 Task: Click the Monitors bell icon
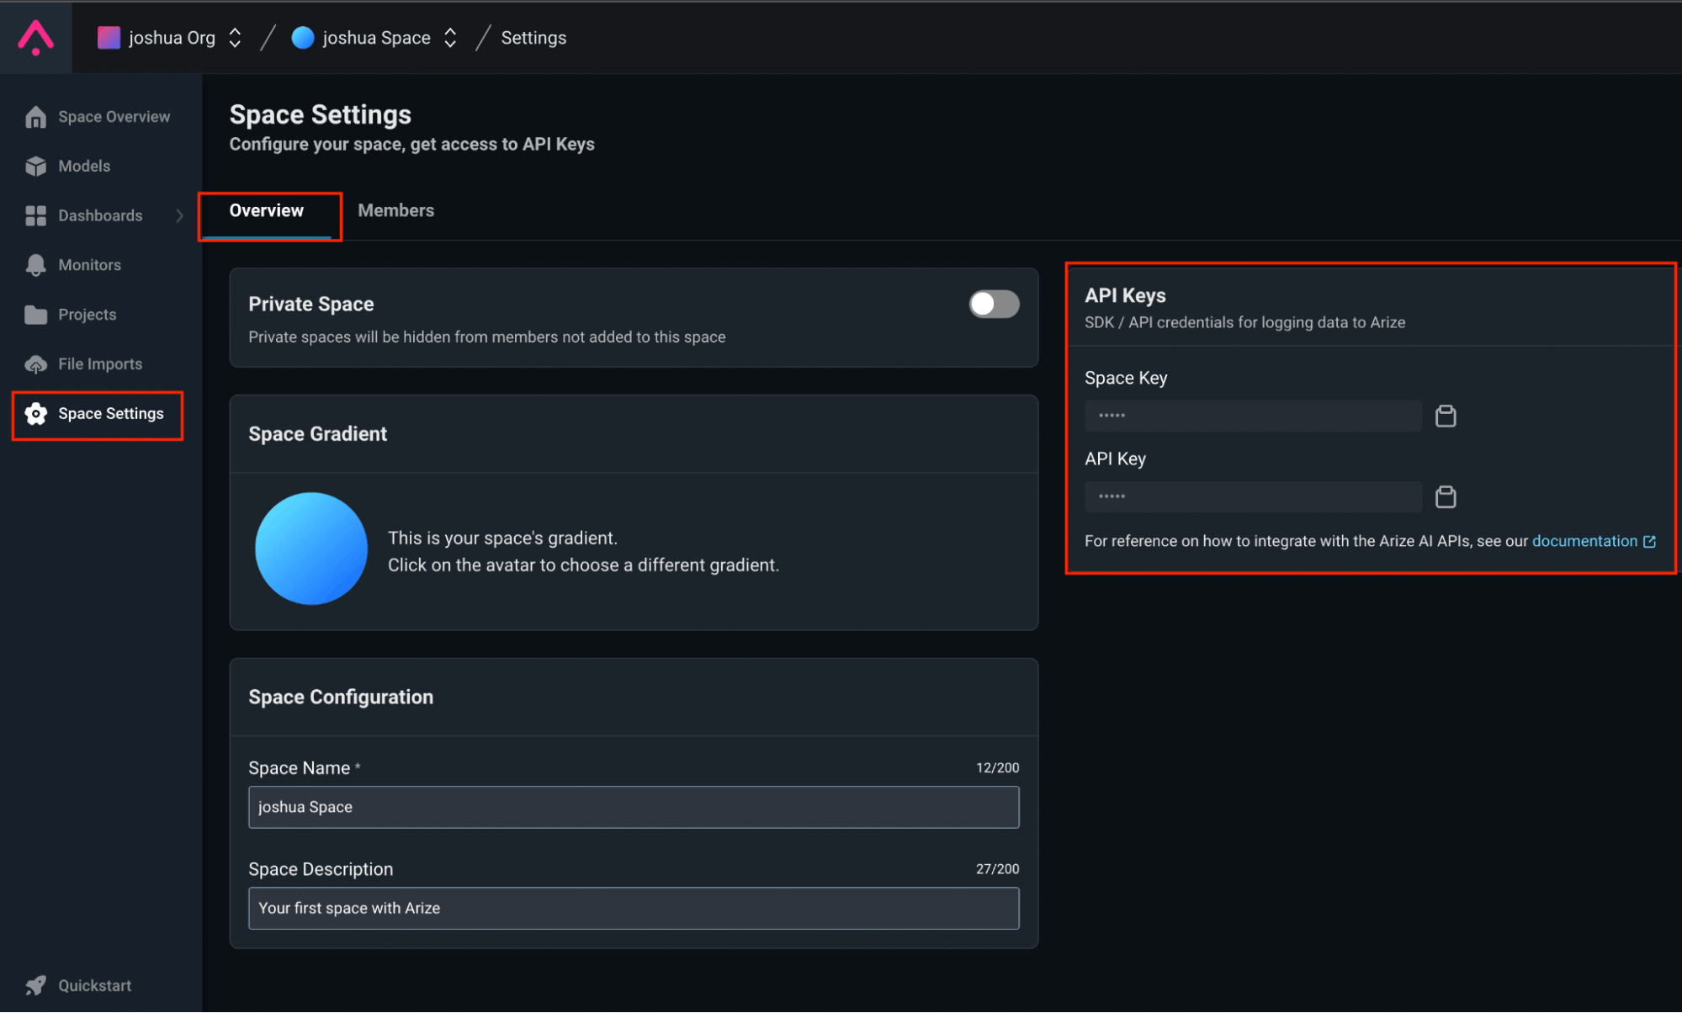click(34, 264)
